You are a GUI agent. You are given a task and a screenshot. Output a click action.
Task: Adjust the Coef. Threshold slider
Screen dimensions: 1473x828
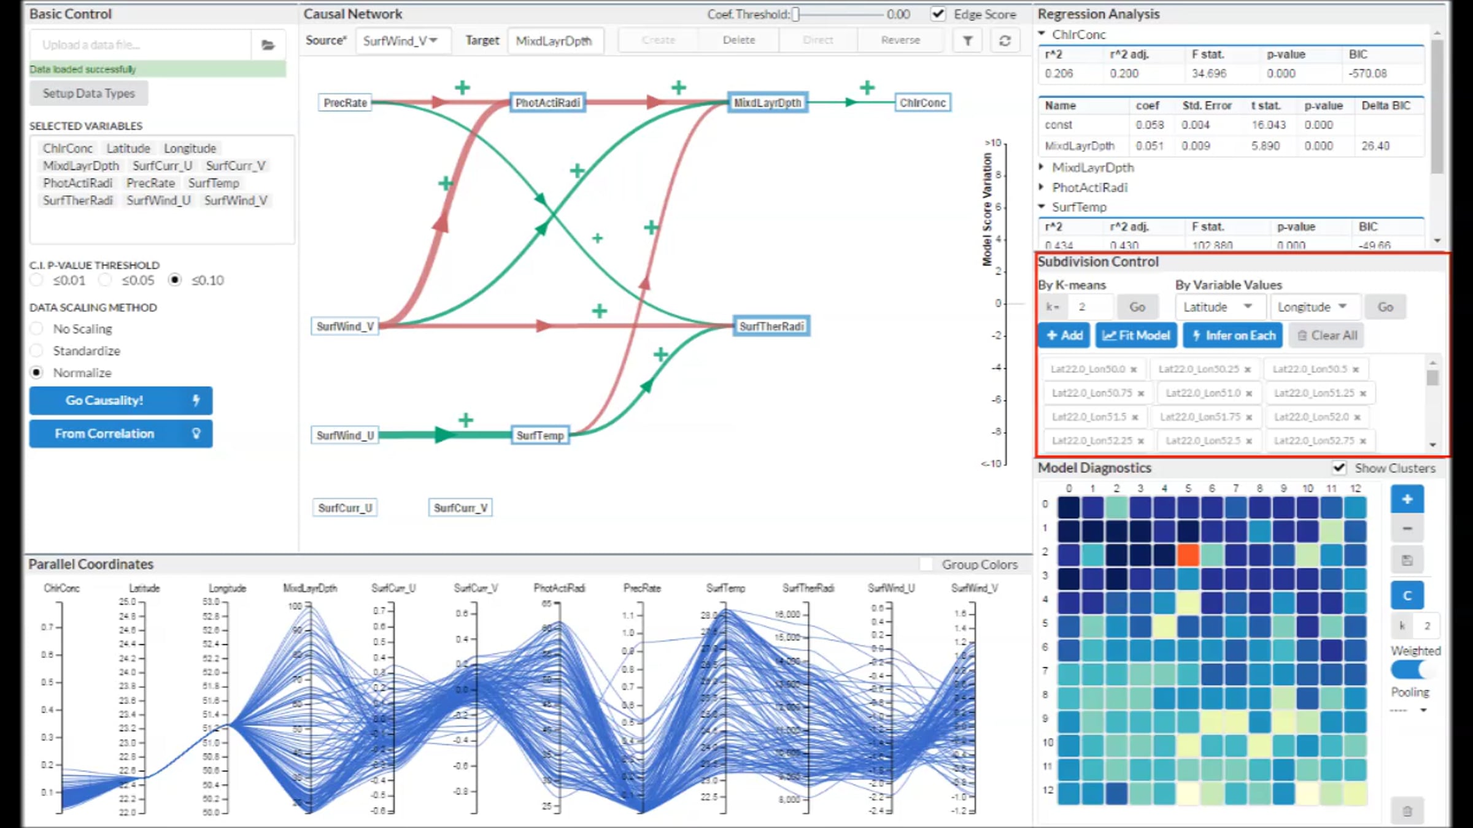(x=795, y=14)
